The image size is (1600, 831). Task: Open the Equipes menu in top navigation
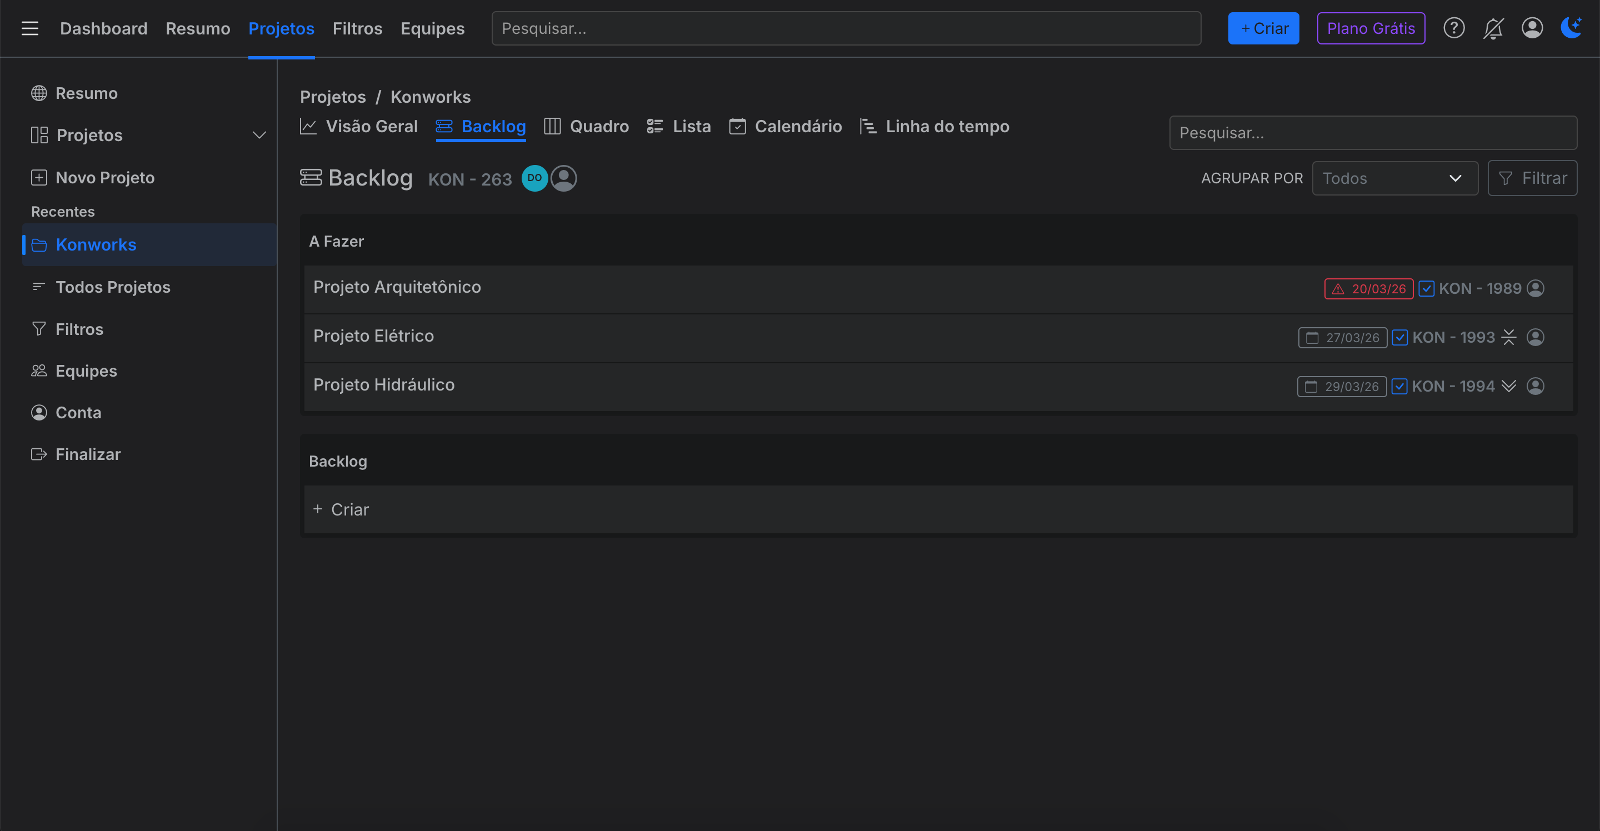[x=433, y=28]
